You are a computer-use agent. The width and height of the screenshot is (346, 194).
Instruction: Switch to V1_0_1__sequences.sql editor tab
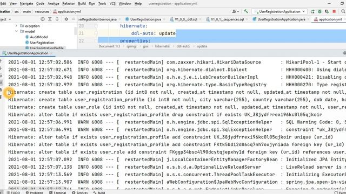[227, 19]
